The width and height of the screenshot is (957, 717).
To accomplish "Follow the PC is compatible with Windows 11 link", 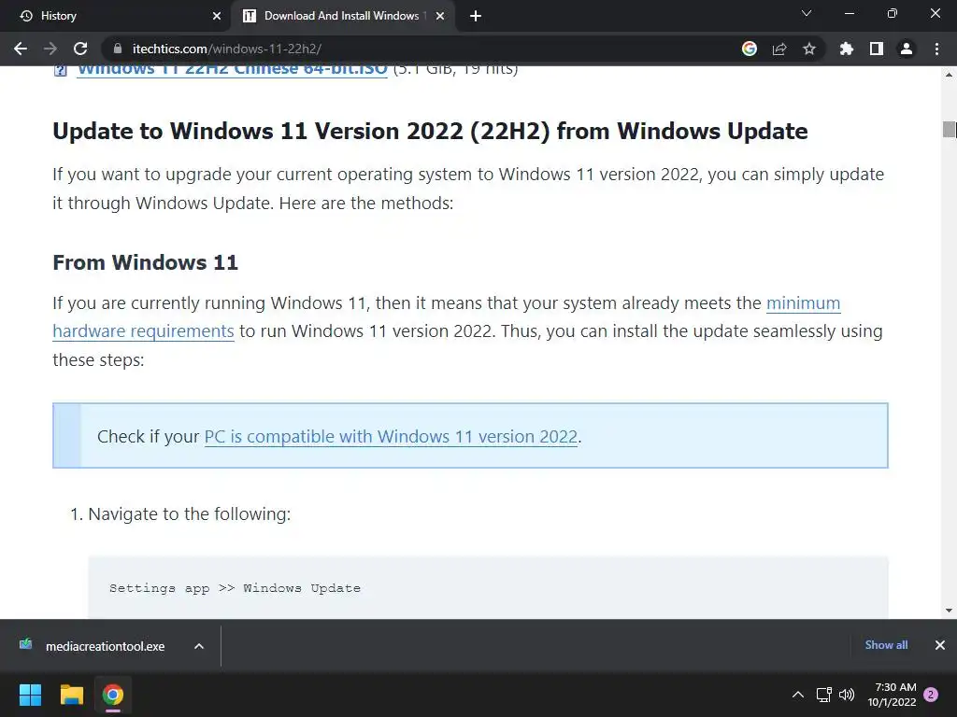I will pos(391,437).
